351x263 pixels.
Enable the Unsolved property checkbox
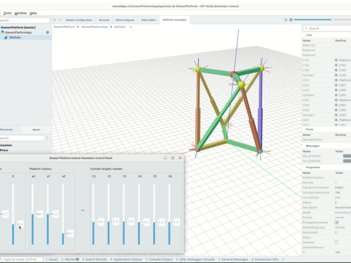click(336, 241)
